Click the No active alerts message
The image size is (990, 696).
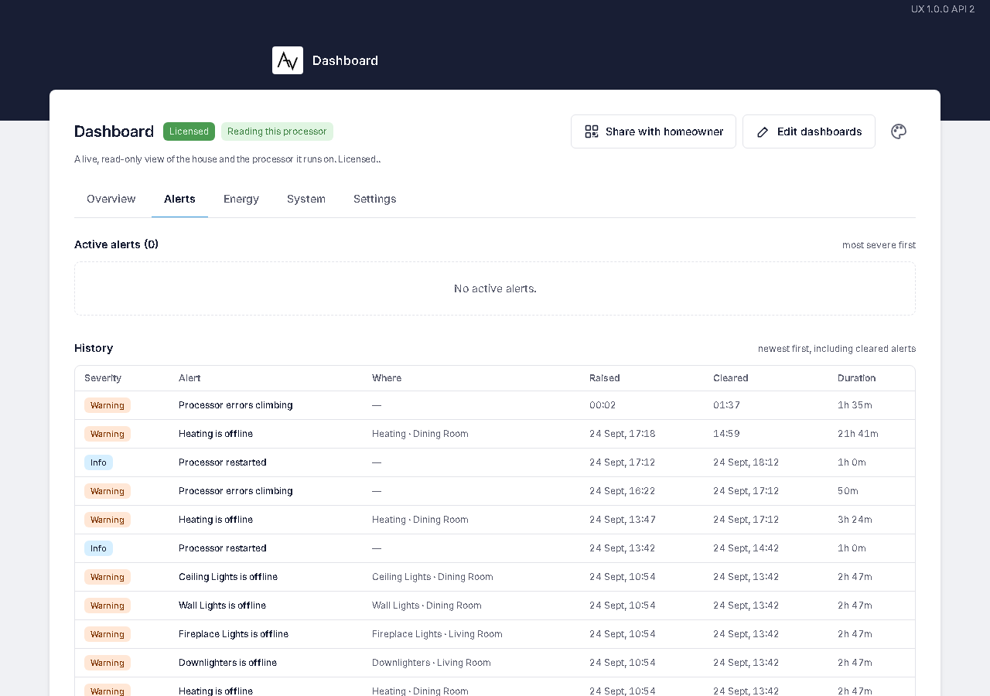point(495,288)
